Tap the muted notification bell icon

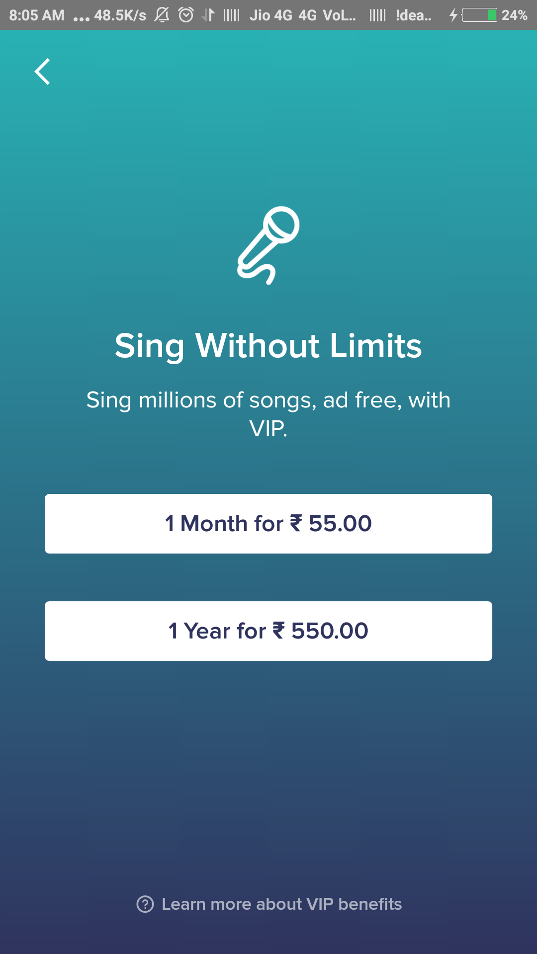[162, 15]
